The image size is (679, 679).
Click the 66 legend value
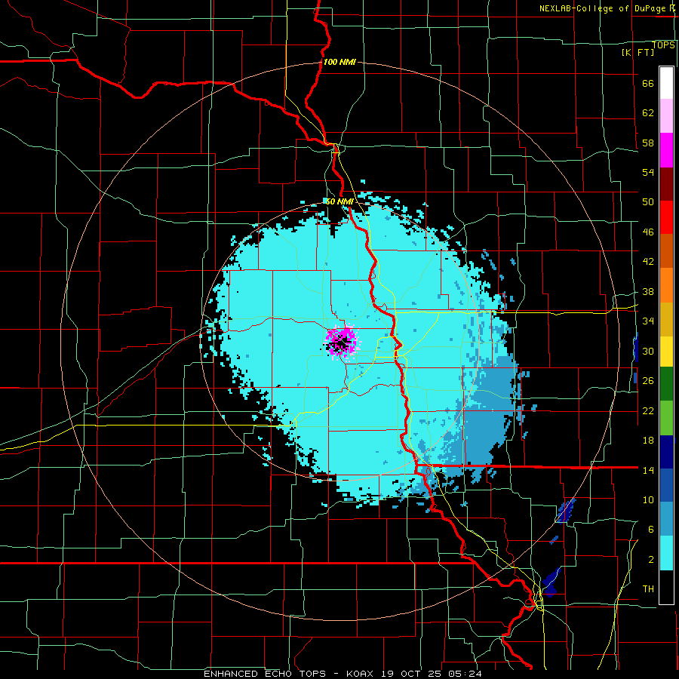pyautogui.click(x=648, y=84)
